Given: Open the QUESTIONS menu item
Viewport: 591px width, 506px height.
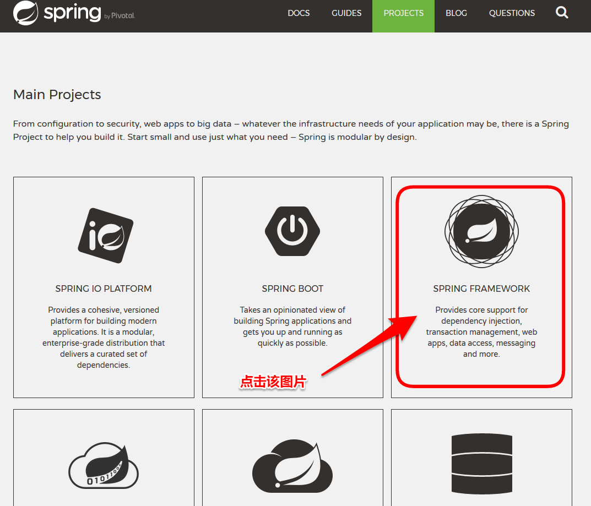Looking at the screenshot, I should click(512, 13).
